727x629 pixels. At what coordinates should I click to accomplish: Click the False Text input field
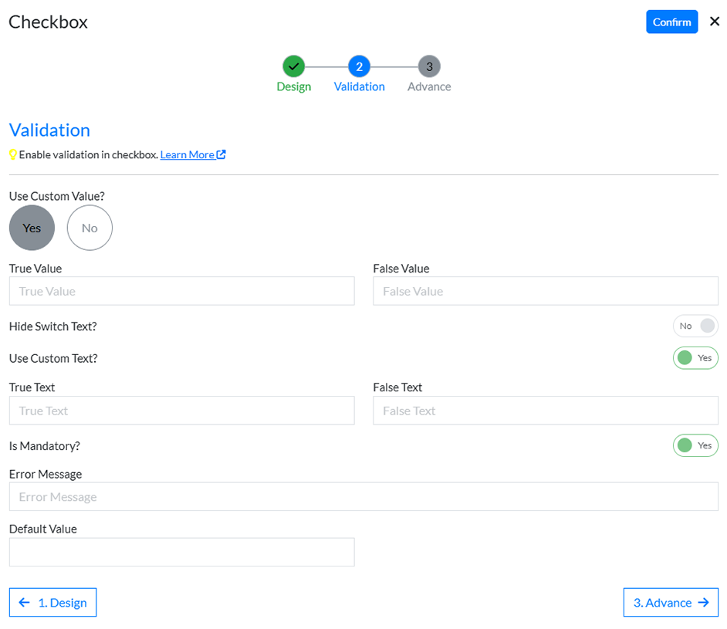point(545,411)
